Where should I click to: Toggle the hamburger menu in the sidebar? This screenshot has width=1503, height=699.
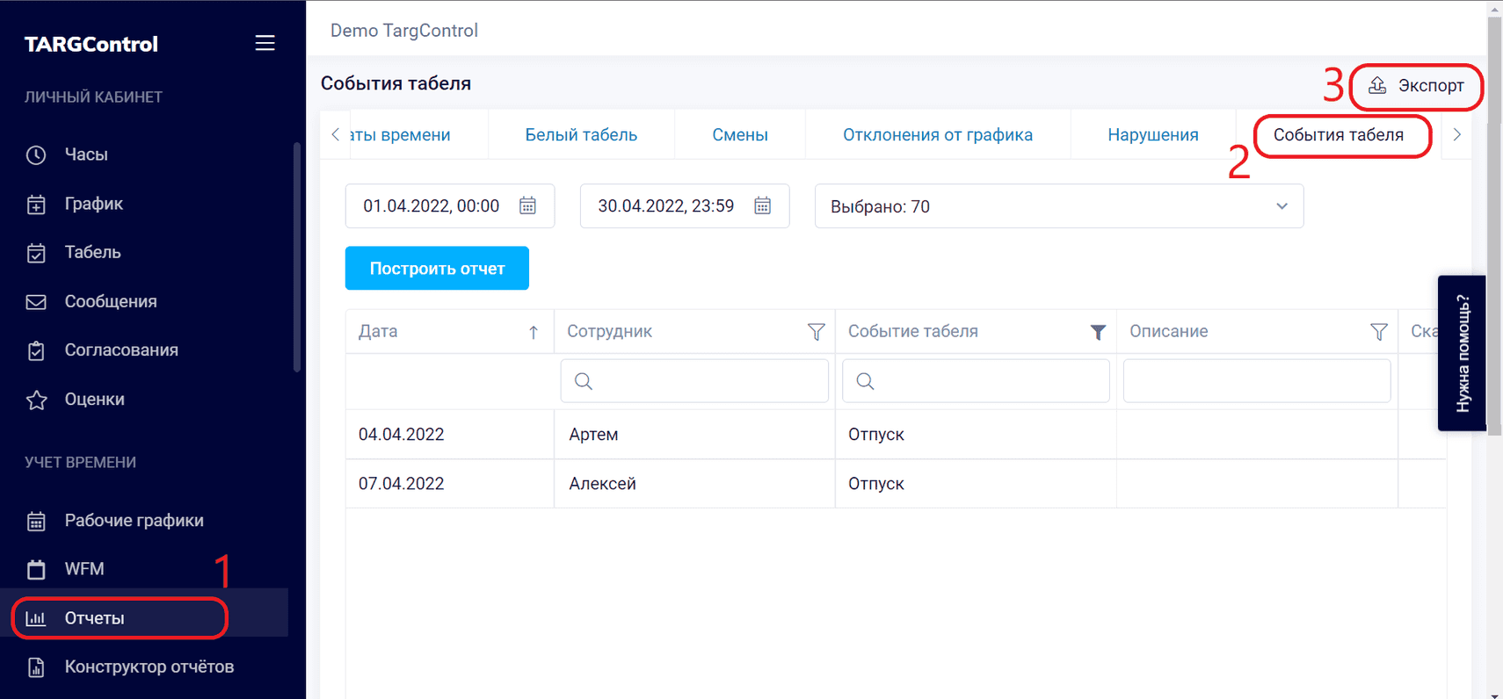(265, 43)
